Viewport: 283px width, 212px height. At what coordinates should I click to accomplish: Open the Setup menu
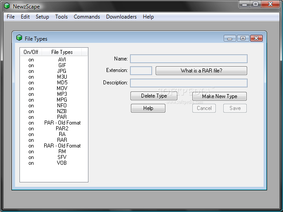coord(42,17)
